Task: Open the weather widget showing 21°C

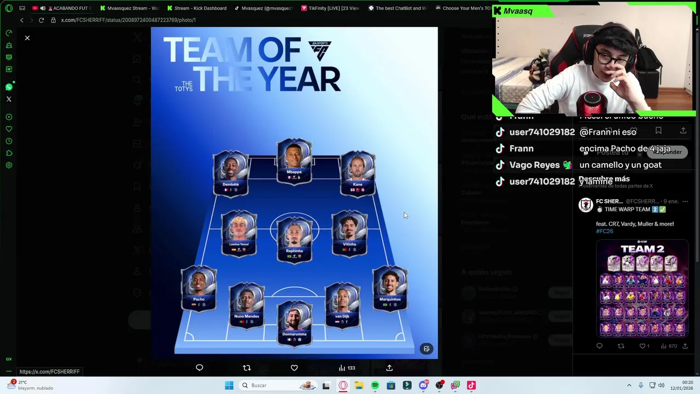Action: pos(31,385)
